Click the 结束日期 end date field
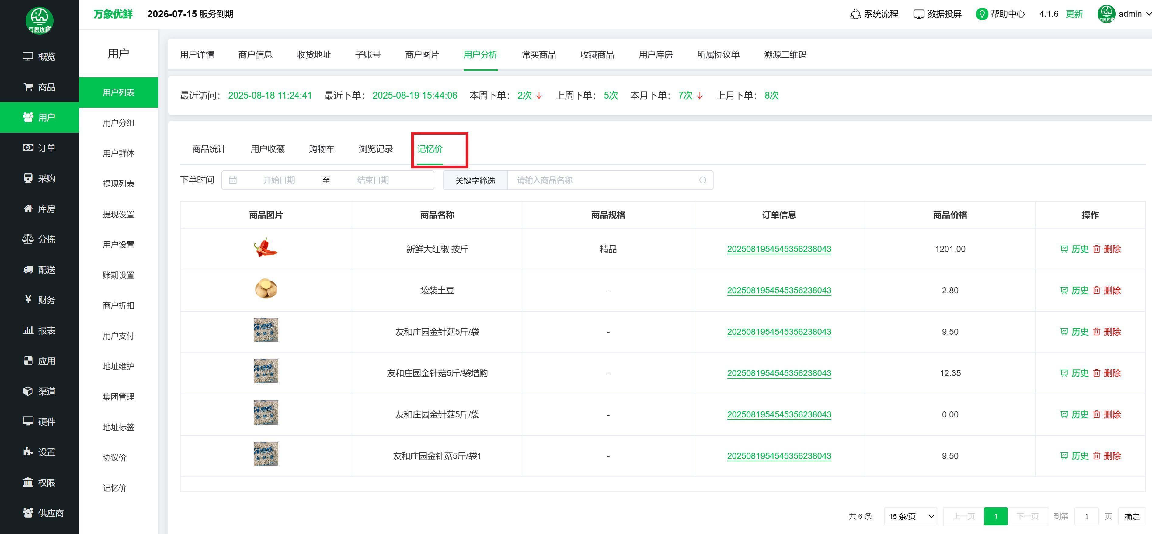1152x534 pixels. [x=373, y=180]
